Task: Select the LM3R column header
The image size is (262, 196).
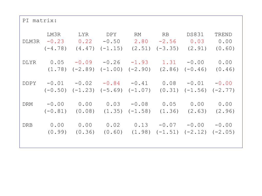Action: point(54,34)
